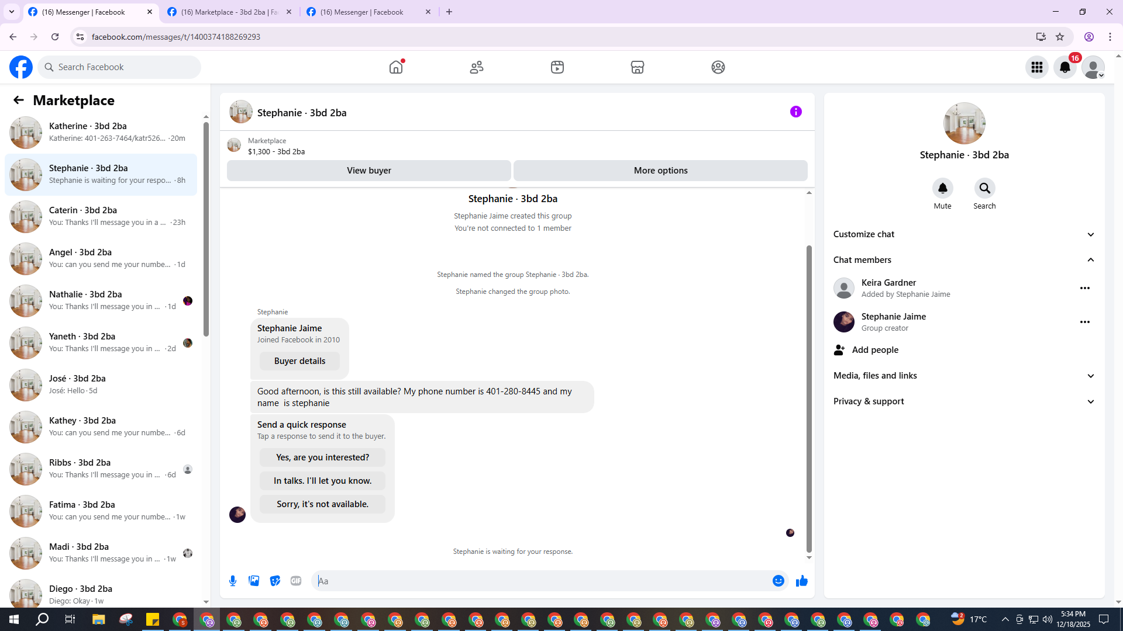This screenshot has height=631, width=1123.
Task: Open the group photo in details panel
Action: click(x=964, y=123)
